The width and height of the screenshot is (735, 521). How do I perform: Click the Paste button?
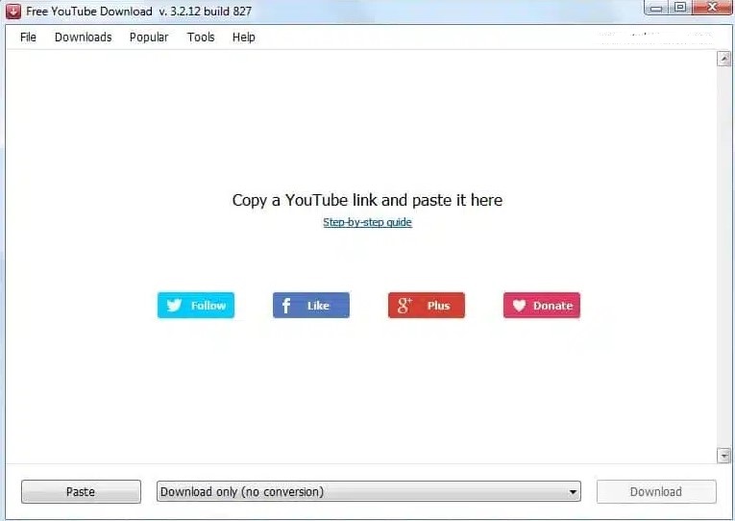(x=81, y=491)
